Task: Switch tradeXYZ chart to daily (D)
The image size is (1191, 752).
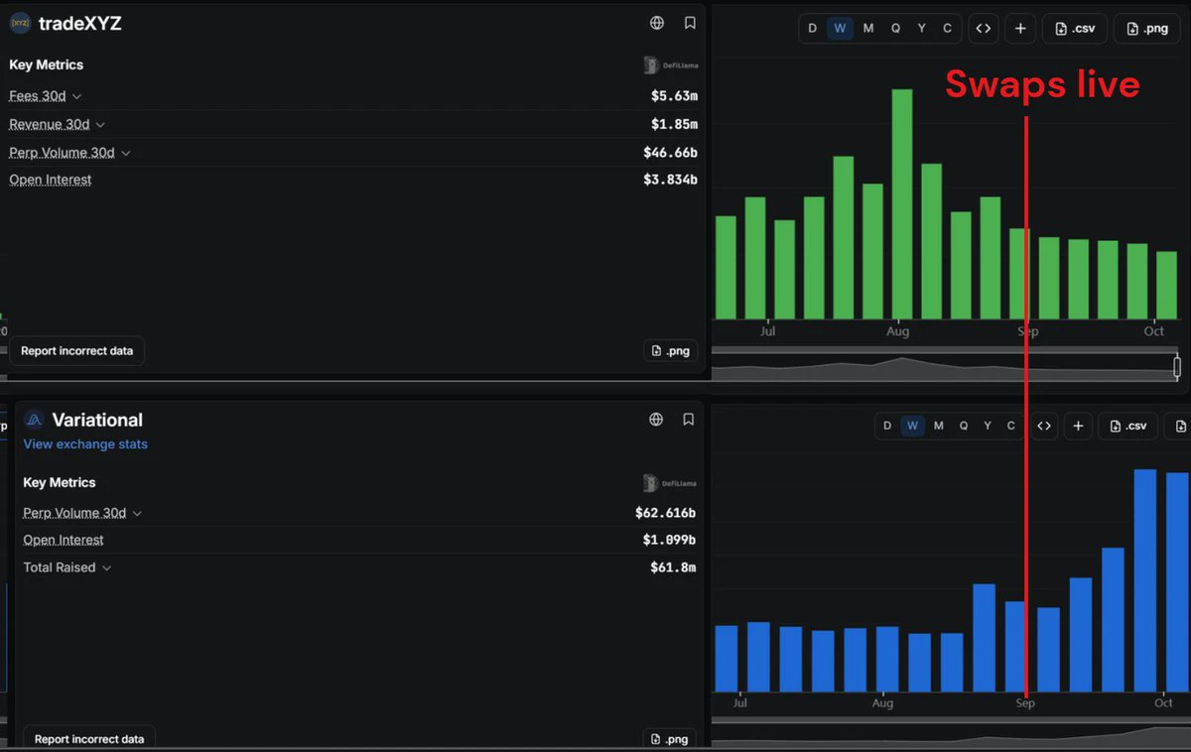Action: point(812,28)
